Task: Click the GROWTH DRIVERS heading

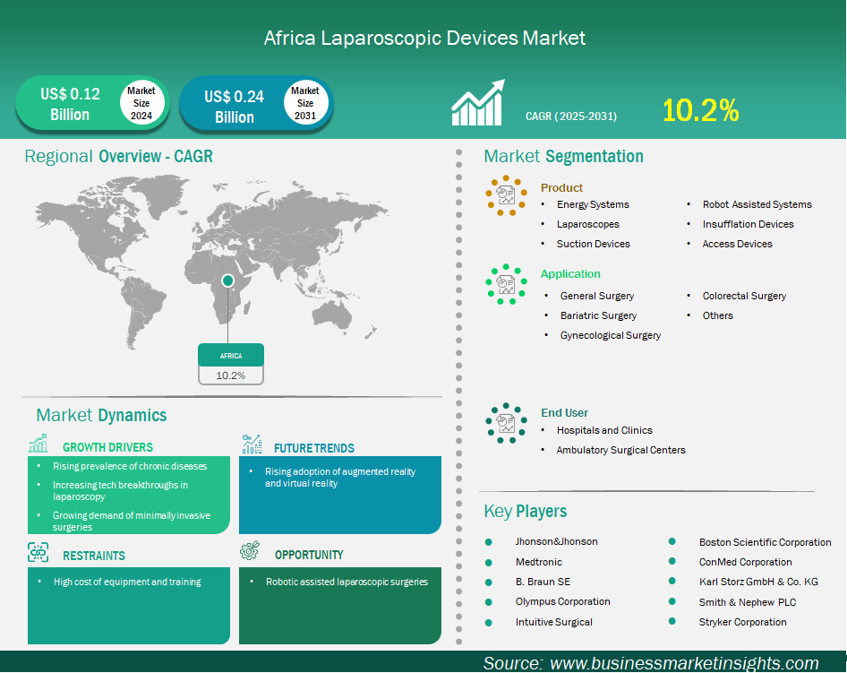Action: (107, 447)
